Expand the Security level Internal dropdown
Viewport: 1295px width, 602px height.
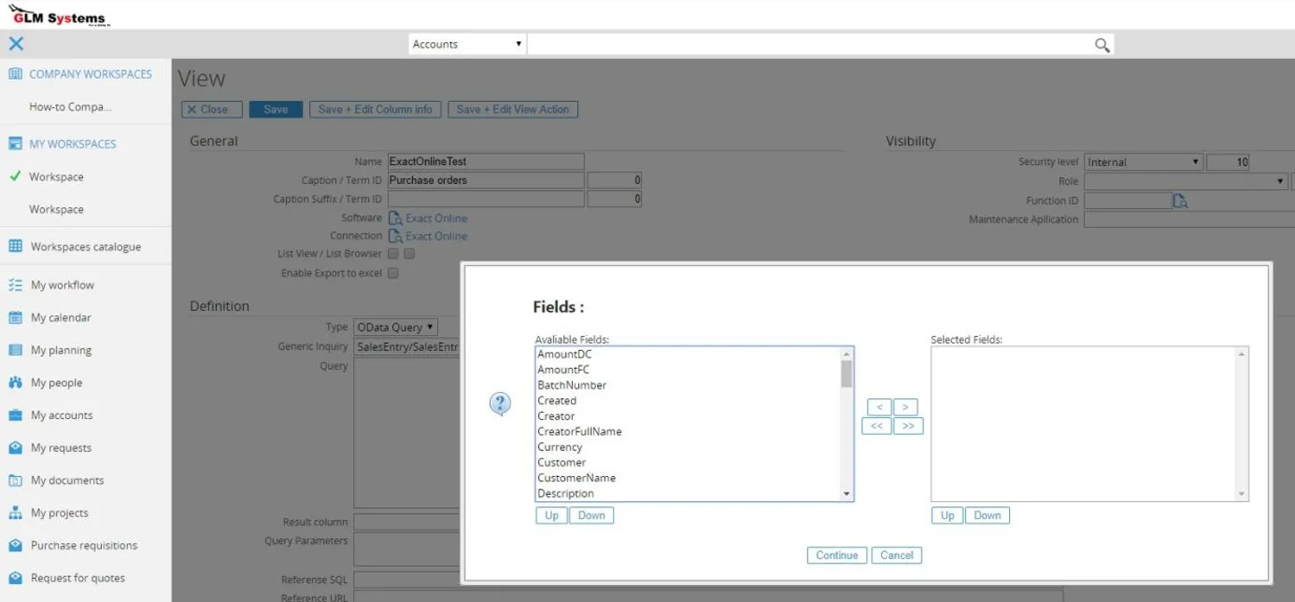1143,163
